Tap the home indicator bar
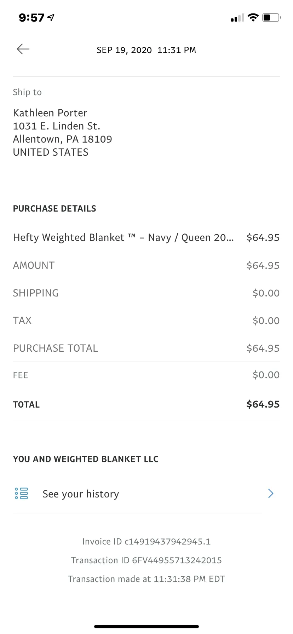 [146, 627]
